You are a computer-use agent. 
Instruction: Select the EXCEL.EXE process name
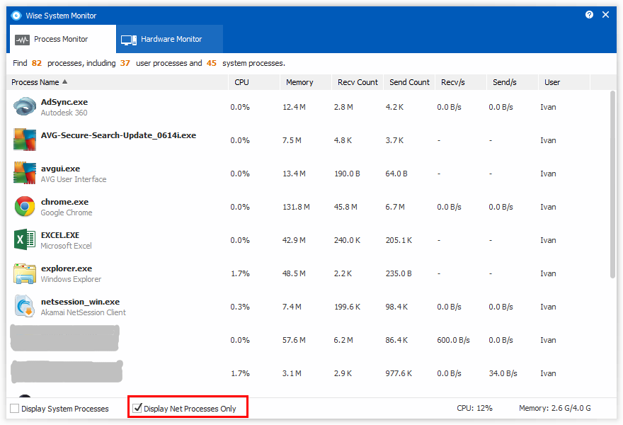tap(60, 235)
